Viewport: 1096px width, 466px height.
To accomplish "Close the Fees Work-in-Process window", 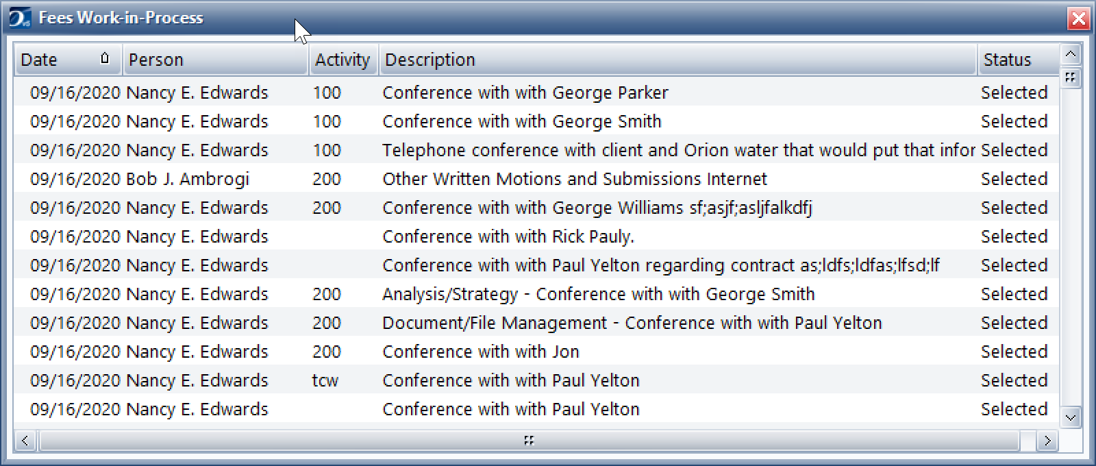I will point(1078,19).
